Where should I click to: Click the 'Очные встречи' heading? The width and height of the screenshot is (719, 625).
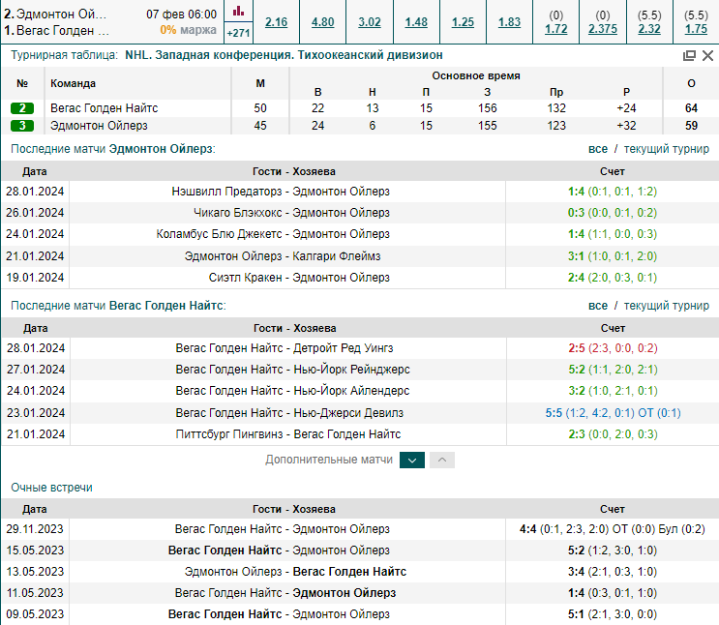click(x=52, y=488)
